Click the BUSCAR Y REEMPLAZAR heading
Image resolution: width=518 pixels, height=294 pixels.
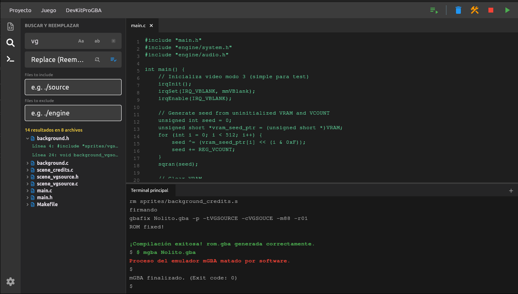point(52,26)
